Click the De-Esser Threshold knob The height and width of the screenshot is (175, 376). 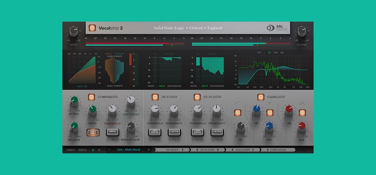coord(155,111)
